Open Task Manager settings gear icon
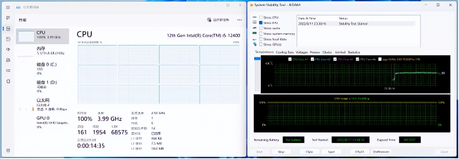459x159 pixels. (8, 151)
